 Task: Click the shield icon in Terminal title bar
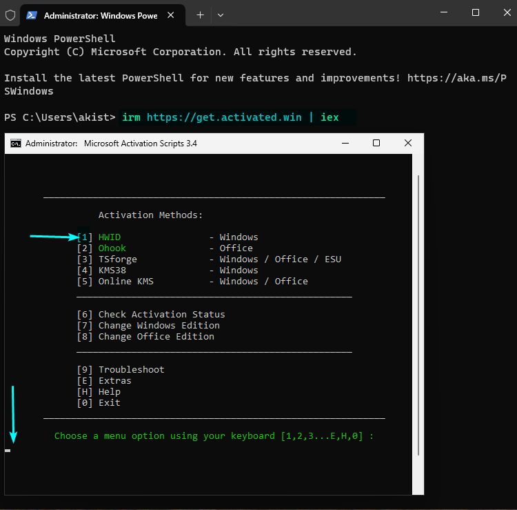pos(10,15)
